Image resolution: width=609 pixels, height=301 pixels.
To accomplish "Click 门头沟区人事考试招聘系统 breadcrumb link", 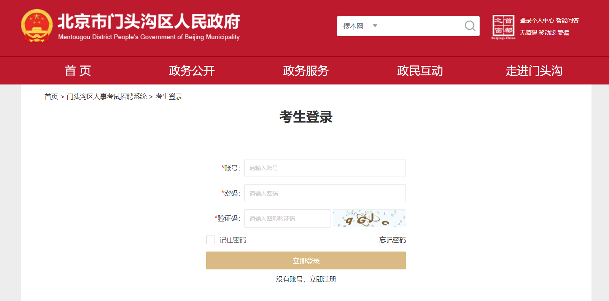I will click(x=107, y=97).
